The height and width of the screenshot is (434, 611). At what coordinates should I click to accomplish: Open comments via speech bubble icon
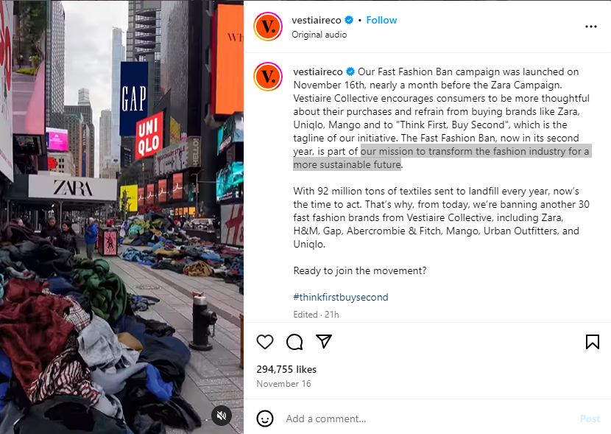click(294, 342)
